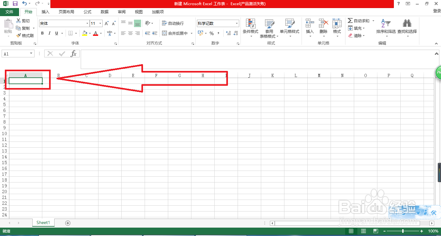Open font group dialog launcher
The width and height of the screenshot is (441, 236).
[116, 44]
